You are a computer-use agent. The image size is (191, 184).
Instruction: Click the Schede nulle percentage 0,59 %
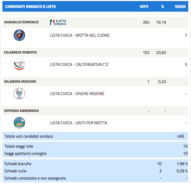pyautogui.click(x=182, y=171)
